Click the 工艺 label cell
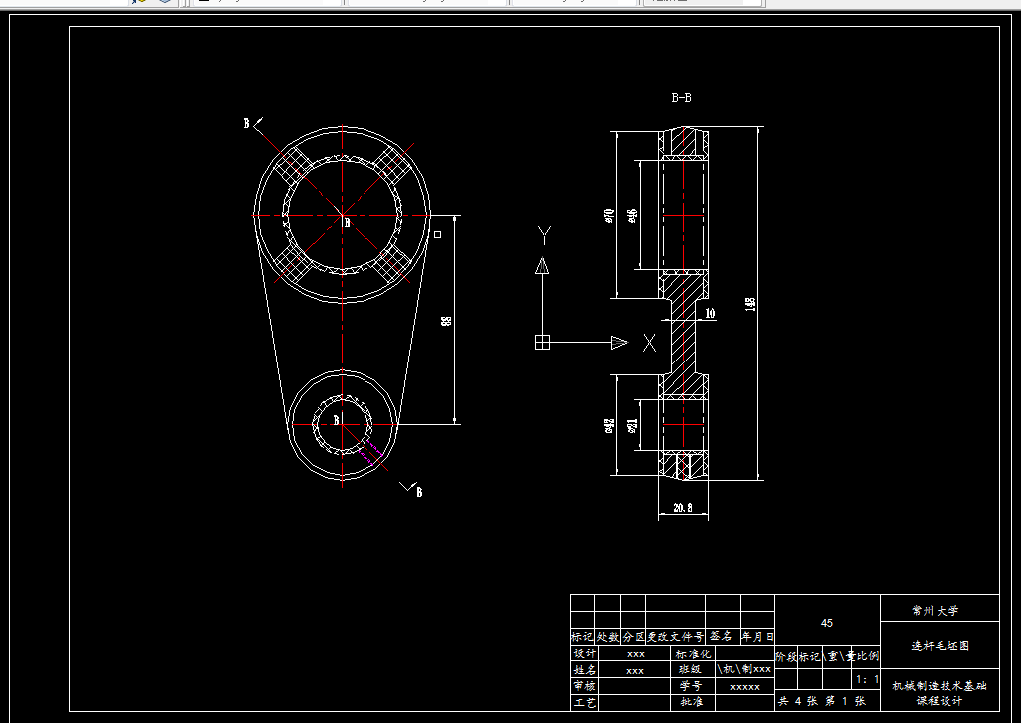Image resolution: width=1021 pixels, height=723 pixels. (x=584, y=703)
